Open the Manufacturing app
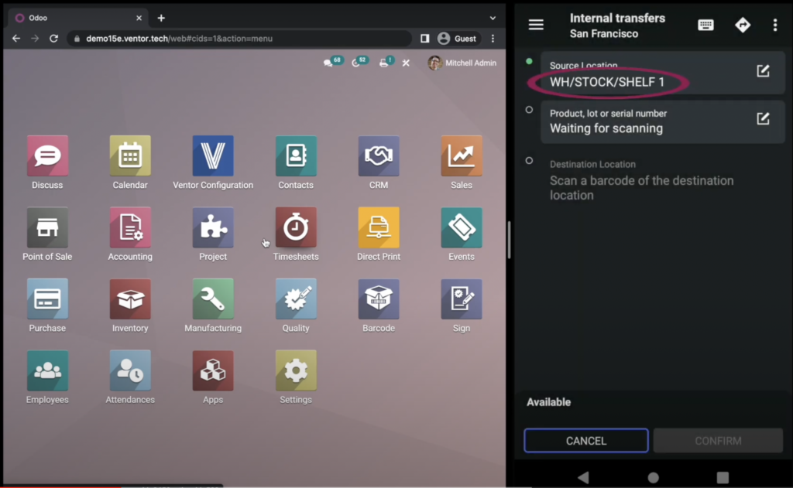 point(213,299)
